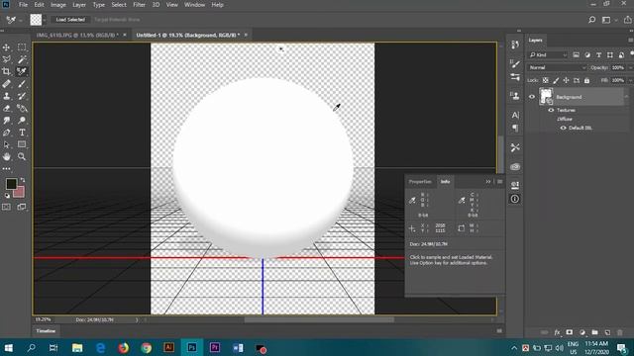Select the 3D Material Drop tool
The image size is (634, 356).
point(22,108)
